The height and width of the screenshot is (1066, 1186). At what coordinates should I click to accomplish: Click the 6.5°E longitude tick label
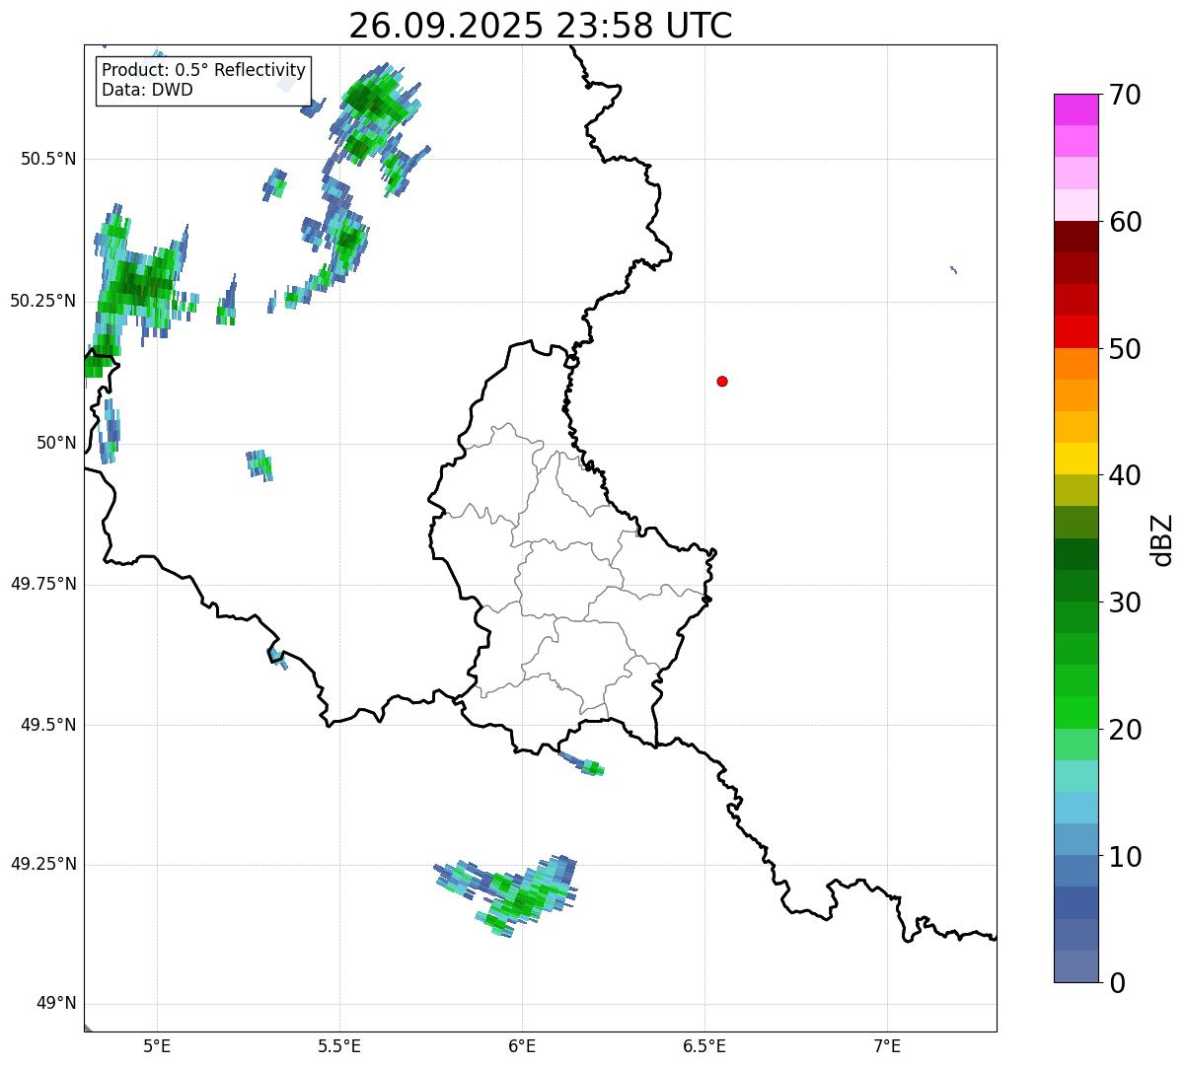(704, 1045)
